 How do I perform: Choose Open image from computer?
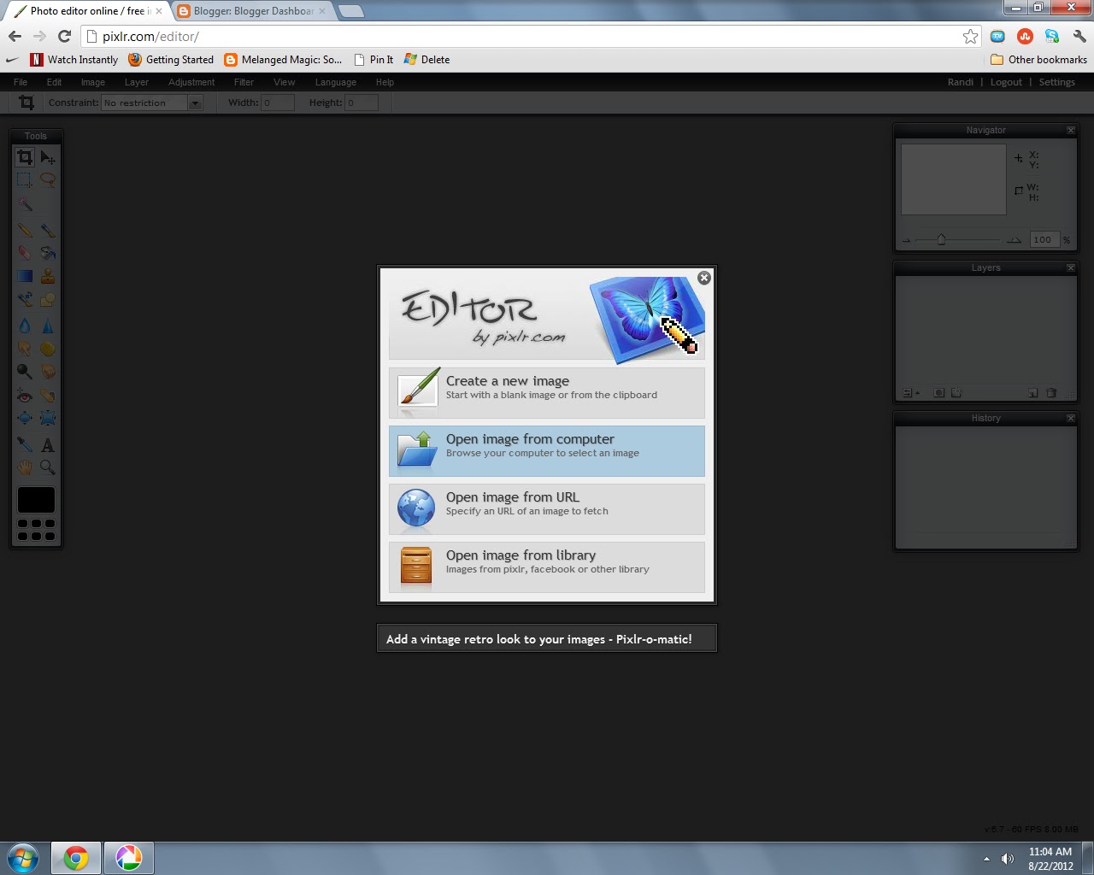coord(547,451)
